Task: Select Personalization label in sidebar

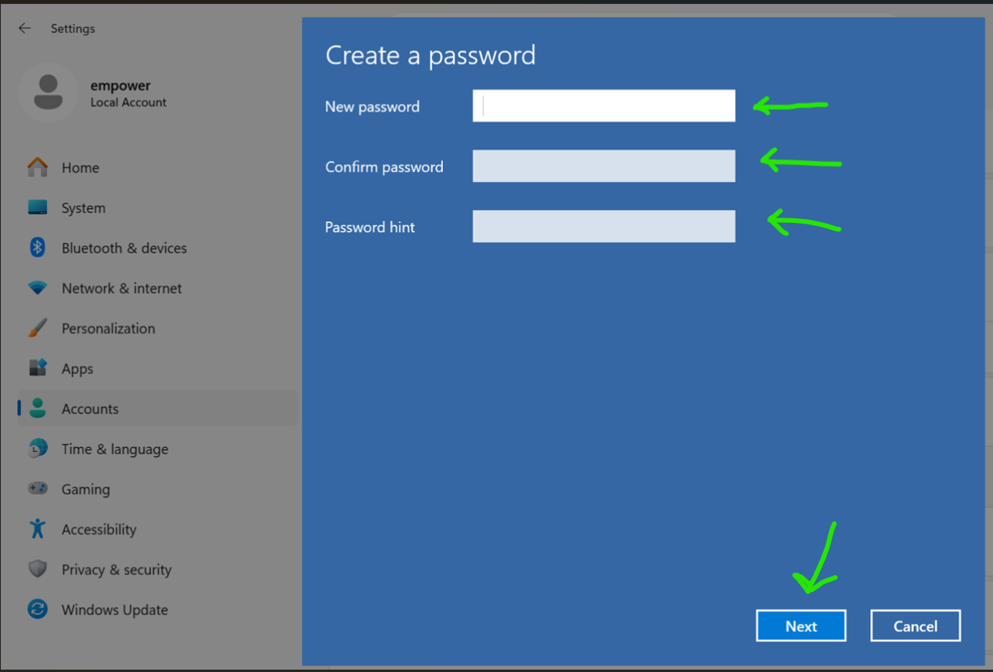Action: pos(109,329)
